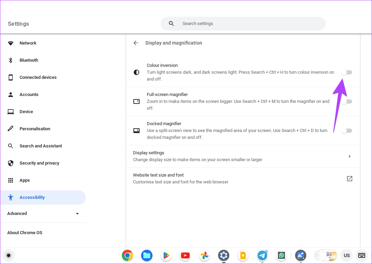Open About Chrome OS
The width and height of the screenshot is (372, 264).
(x=24, y=232)
